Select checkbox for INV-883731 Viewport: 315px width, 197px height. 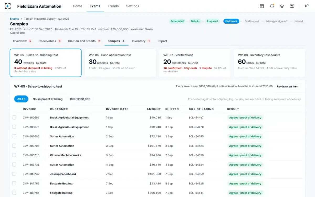(14, 165)
